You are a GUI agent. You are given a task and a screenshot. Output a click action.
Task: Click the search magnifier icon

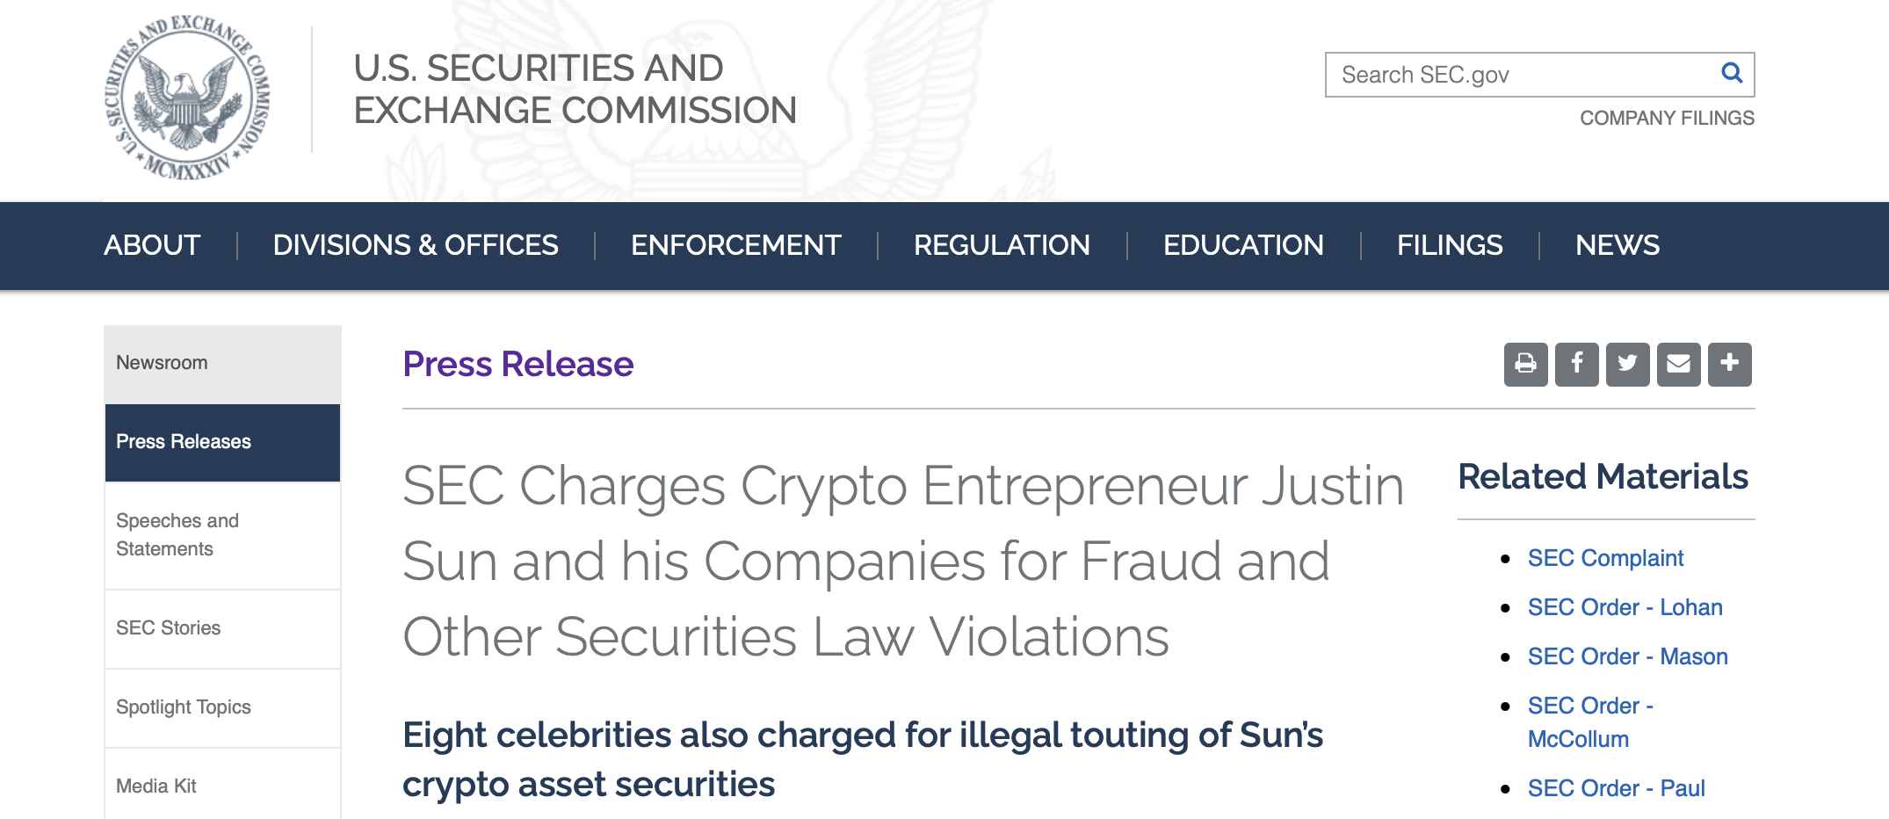click(x=1731, y=74)
